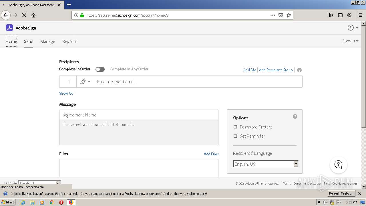Open Chrome from the taskbar
The width and height of the screenshot is (366, 206).
click(52, 202)
